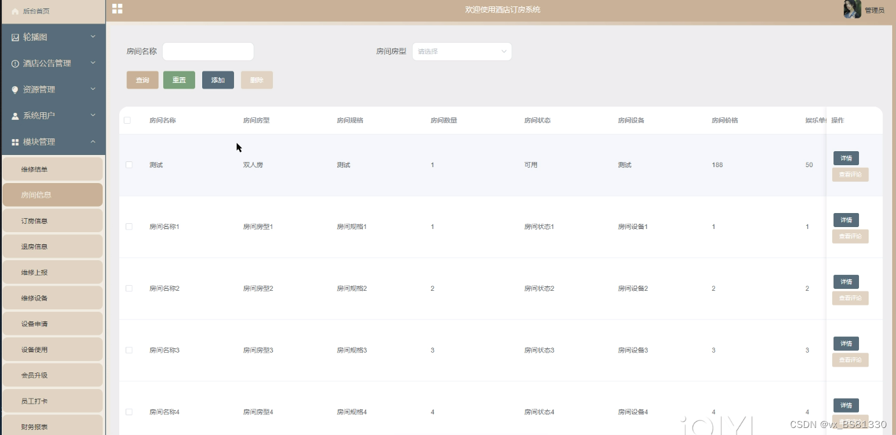
Task: Expand 轮播图 using its chevron
Action: click(92, 37)
